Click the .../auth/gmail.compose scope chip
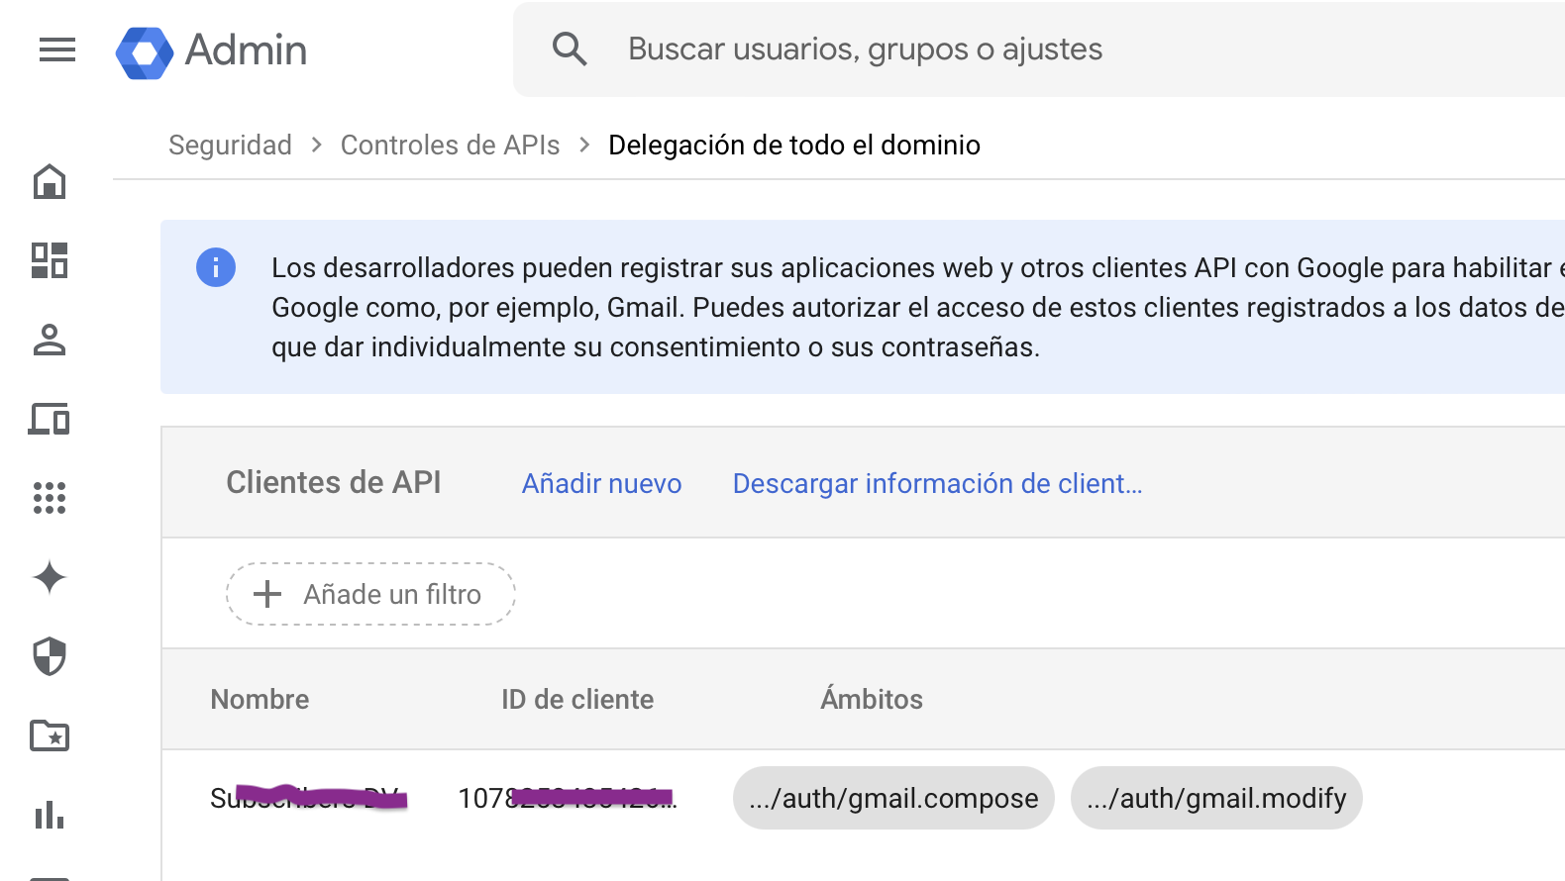This screenshot has height=881, width=1565. point(893,798)
